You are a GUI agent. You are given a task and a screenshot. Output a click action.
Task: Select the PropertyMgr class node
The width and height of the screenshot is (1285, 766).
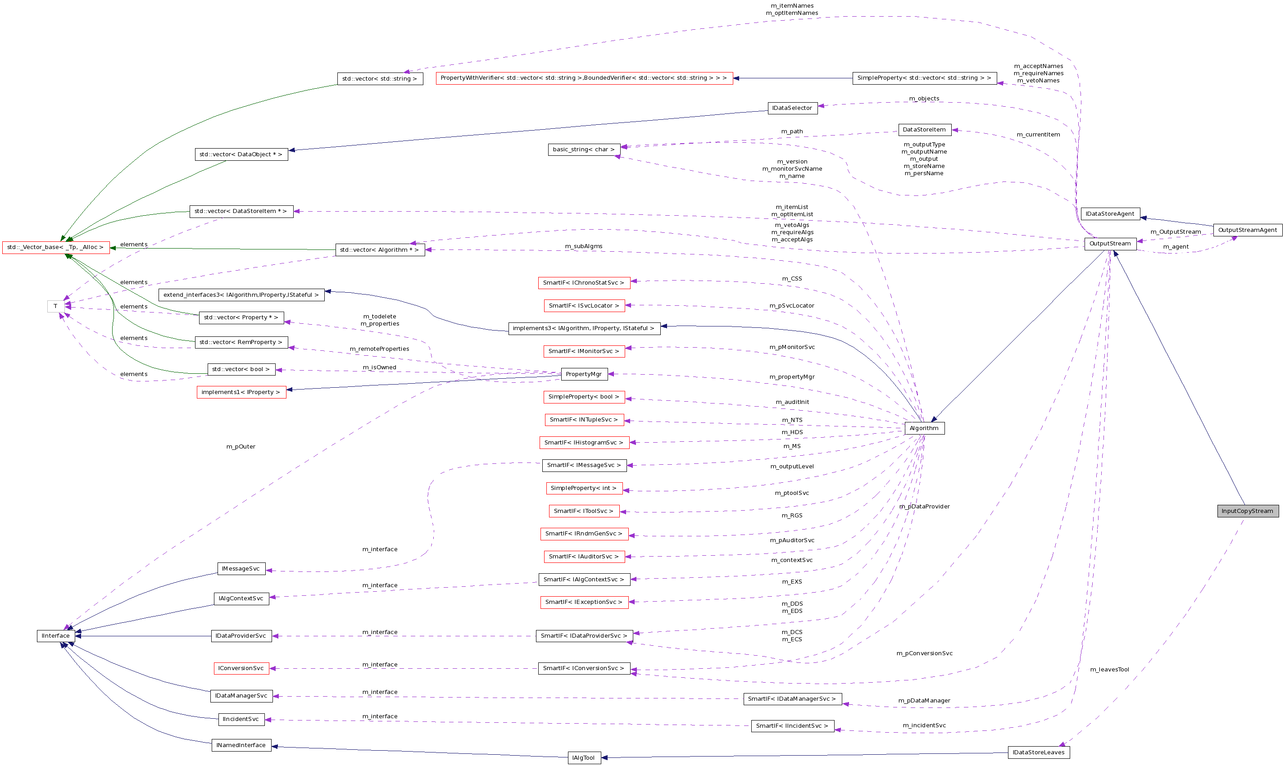click(584, 374)
